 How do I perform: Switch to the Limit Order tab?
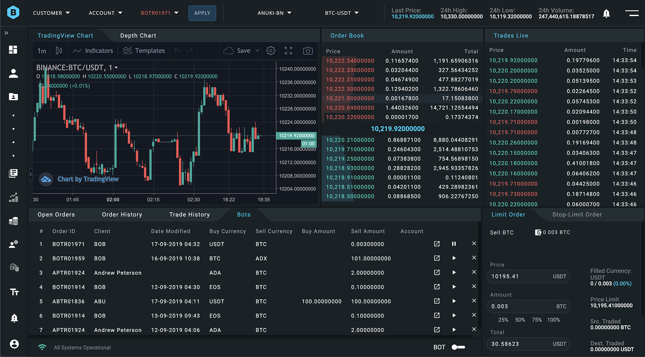click(x=508, y=214)
